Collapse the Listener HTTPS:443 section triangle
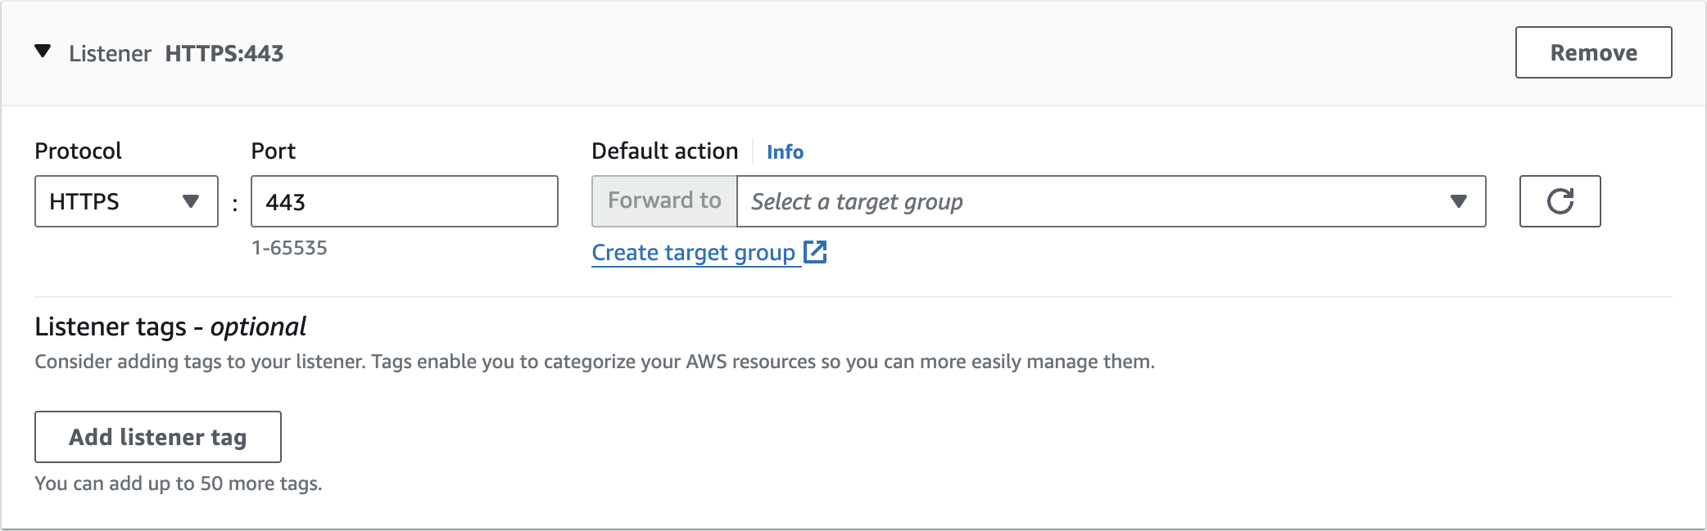This screenshot has height=531, width=1707. (43, 52)
